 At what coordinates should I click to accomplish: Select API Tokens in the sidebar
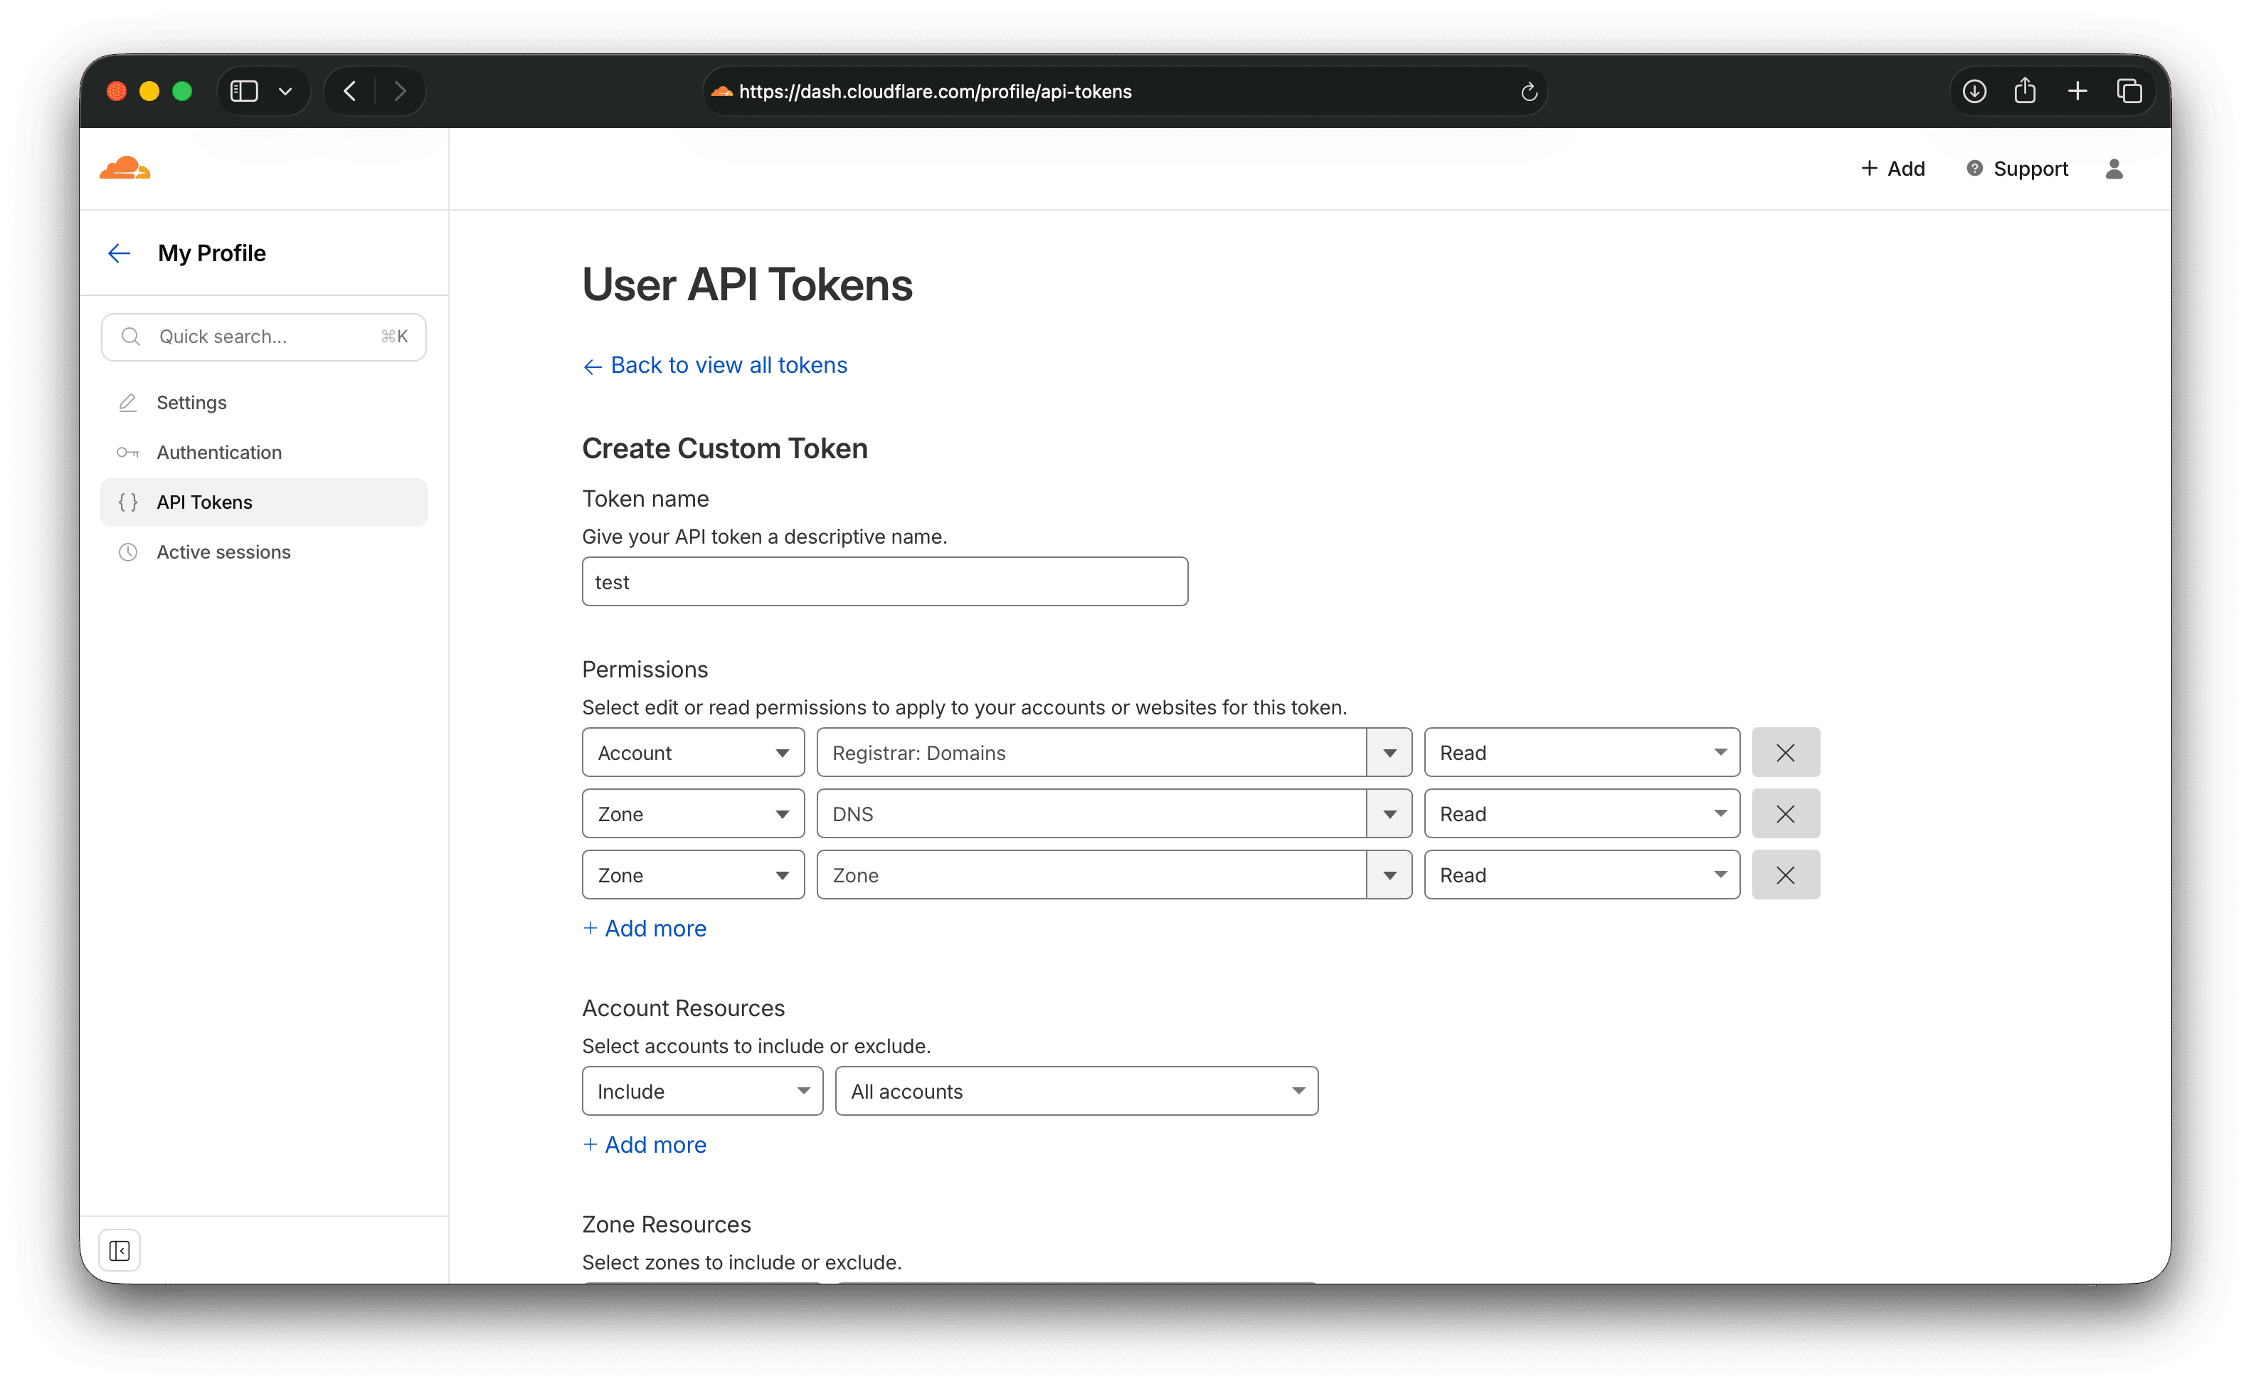pos(204,502)
